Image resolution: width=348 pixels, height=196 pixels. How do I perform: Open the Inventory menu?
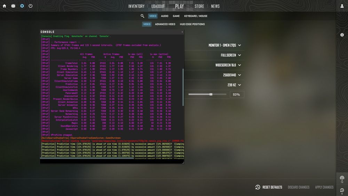[x=136, y=6]
